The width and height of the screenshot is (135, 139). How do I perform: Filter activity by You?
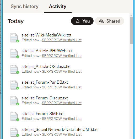(x=82, y=21)
